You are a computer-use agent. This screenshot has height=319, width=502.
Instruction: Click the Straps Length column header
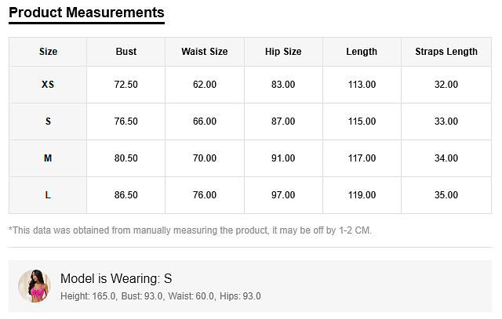point(446,52)
